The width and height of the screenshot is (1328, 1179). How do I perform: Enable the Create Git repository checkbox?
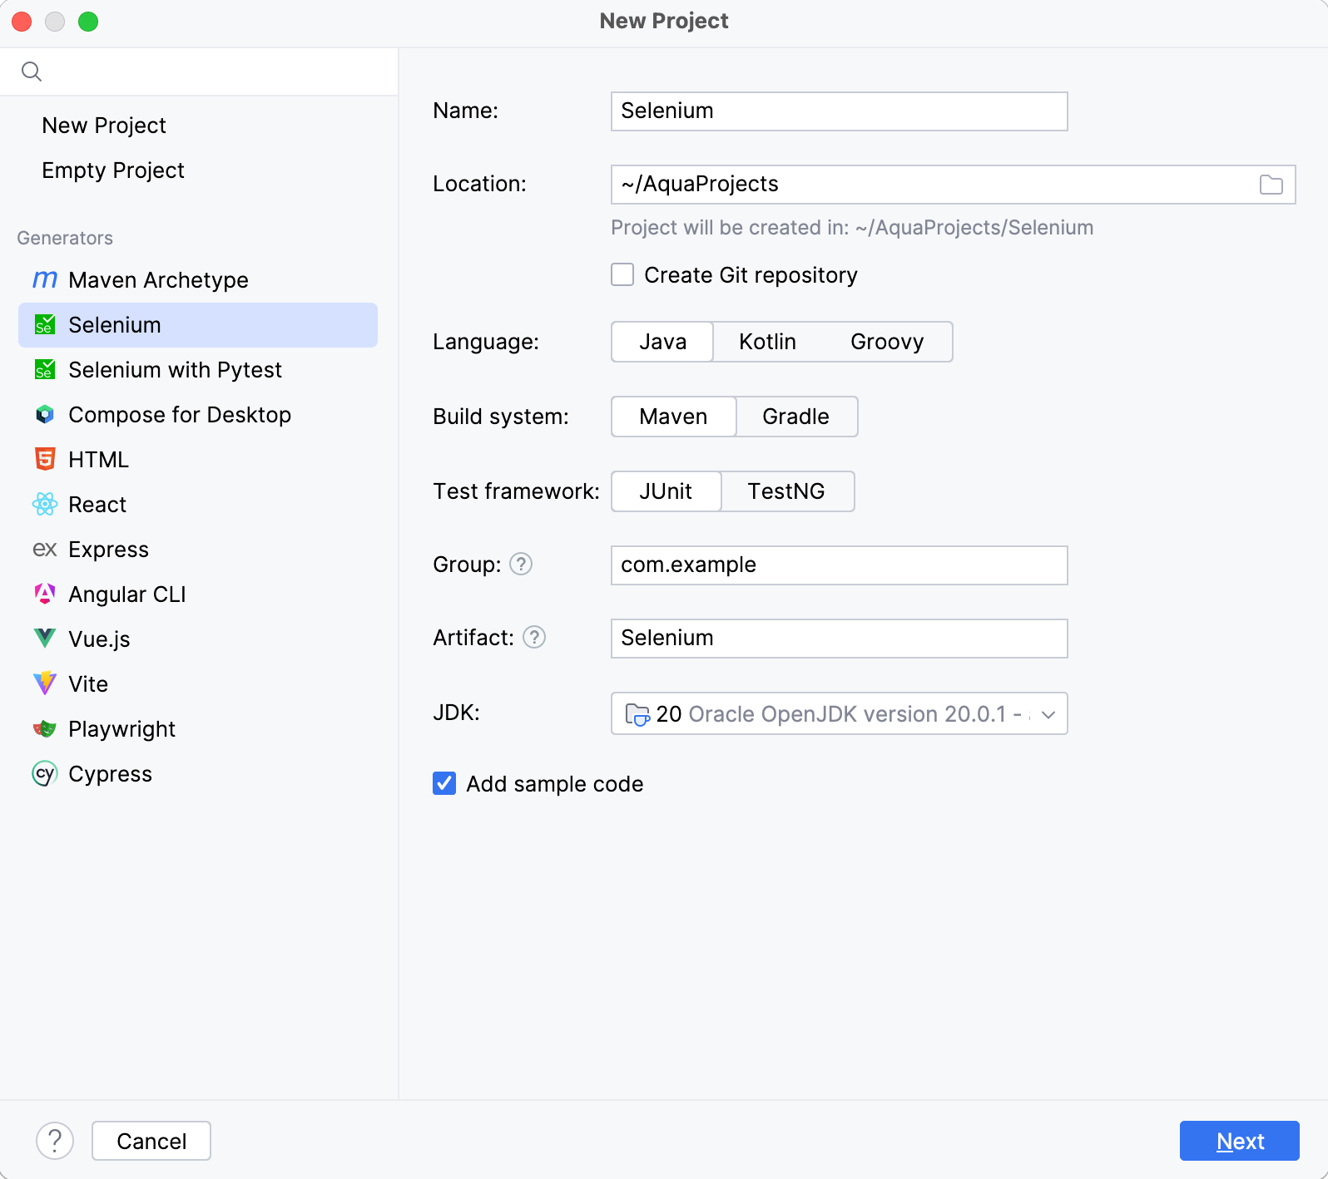point(622,275)
